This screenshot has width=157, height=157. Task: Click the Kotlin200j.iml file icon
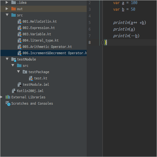[14, 91]
